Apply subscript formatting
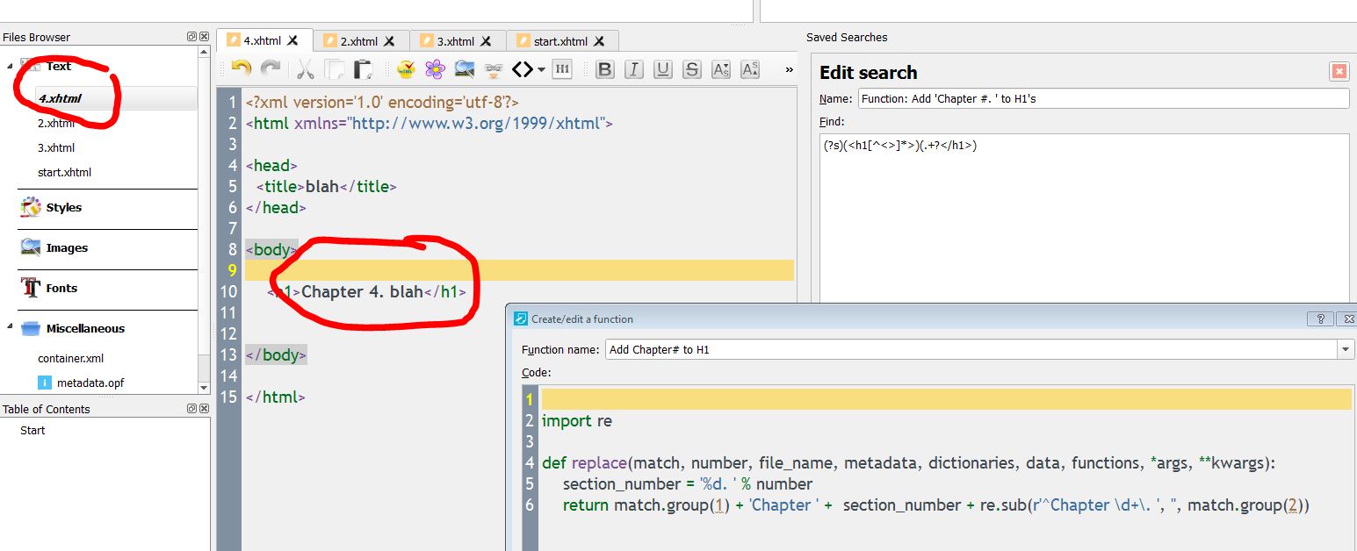The width and height of the screenshot is (1357, 551). (x=721, y=69)
